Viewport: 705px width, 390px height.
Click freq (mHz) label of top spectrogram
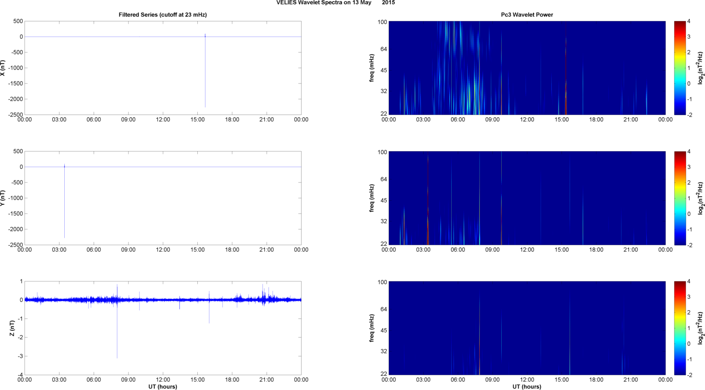click(x=372, y=68)
